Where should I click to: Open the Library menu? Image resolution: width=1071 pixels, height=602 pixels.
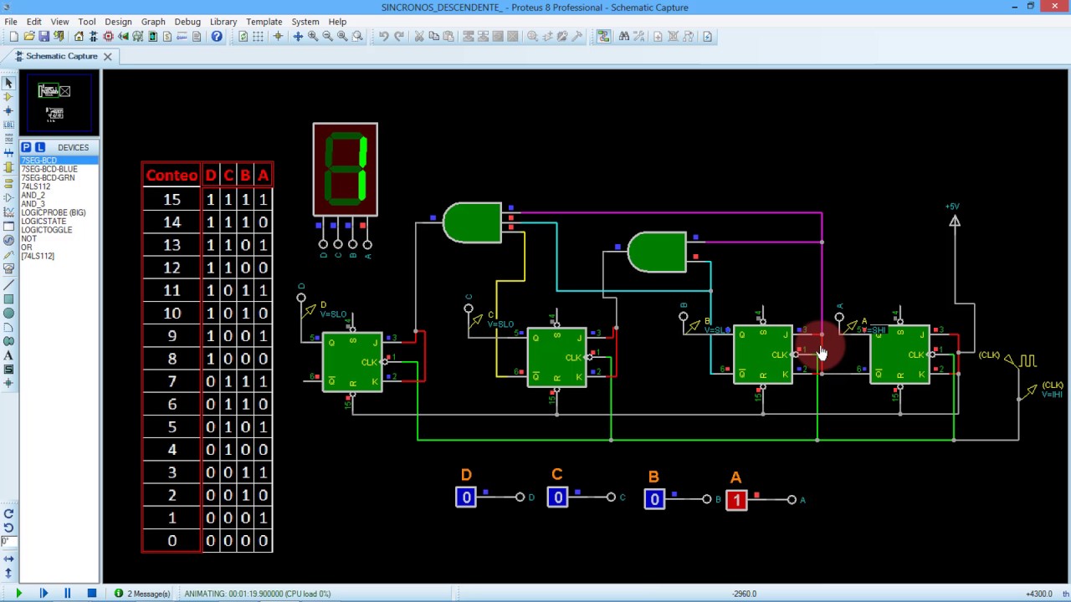point(223,22)
